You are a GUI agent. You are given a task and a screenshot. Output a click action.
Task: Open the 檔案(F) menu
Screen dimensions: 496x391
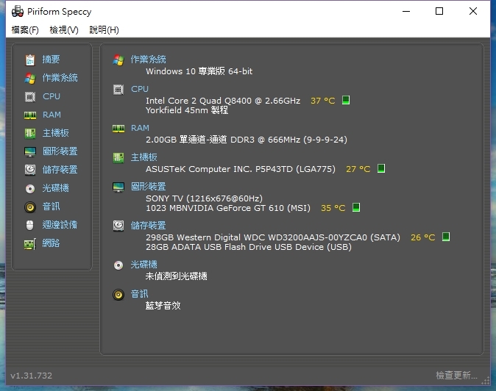[x=25, y=30]
